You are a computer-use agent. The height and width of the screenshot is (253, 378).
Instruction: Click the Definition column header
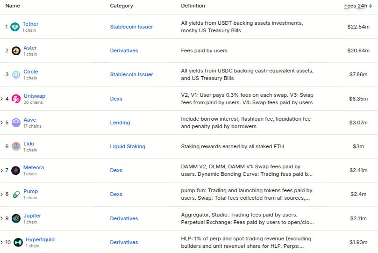point(193,6)
